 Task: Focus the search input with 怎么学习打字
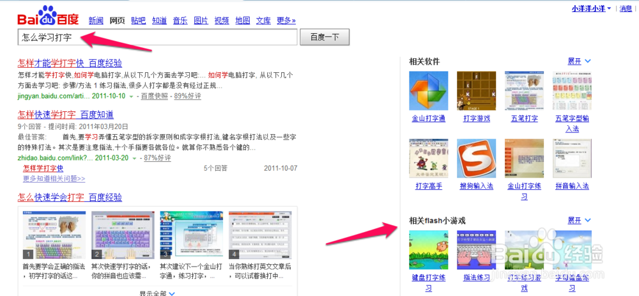pos(157,38)
